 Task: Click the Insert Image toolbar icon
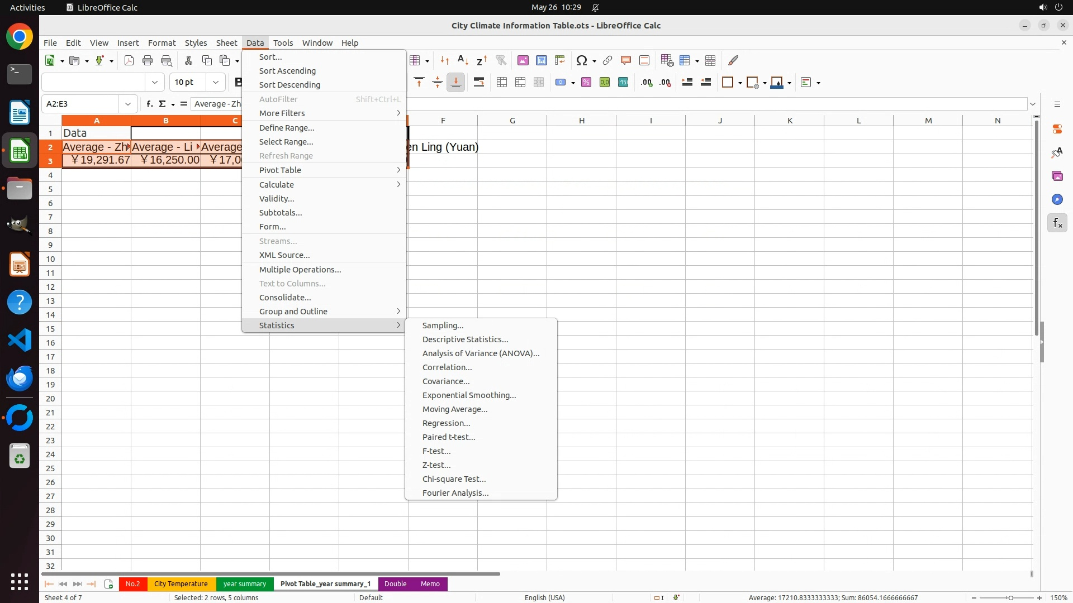coord(523,60)
